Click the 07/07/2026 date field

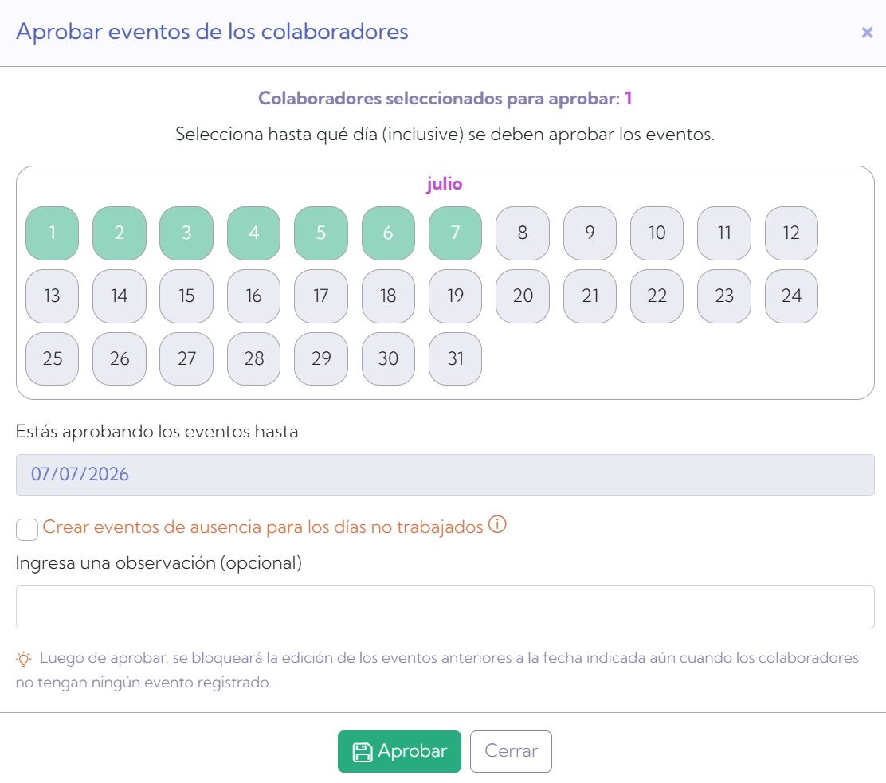point(445,475)
